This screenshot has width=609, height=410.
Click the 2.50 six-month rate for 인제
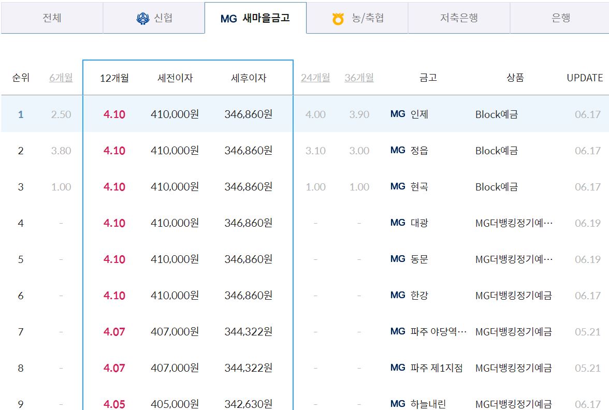61,114
